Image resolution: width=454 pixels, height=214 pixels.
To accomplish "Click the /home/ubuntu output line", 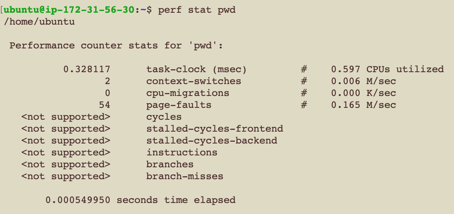I will click(x=39, y=22).
